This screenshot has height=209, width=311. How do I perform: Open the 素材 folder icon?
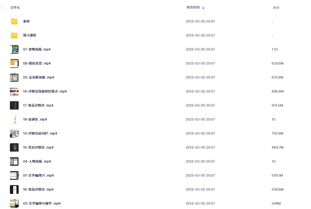14,21
